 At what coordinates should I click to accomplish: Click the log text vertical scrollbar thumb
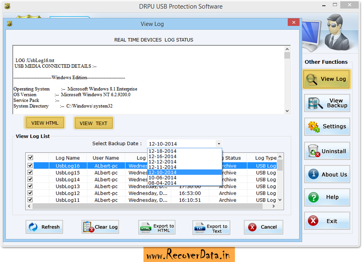[287, 55]
